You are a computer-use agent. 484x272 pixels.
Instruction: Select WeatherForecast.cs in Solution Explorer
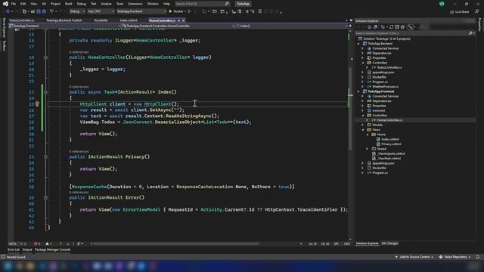point(385,87)
